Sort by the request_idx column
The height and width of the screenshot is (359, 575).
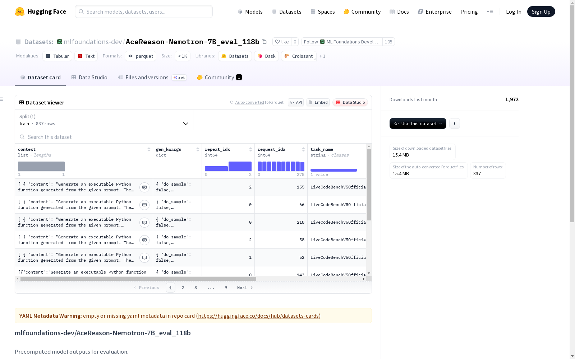[x=303, y=149]
